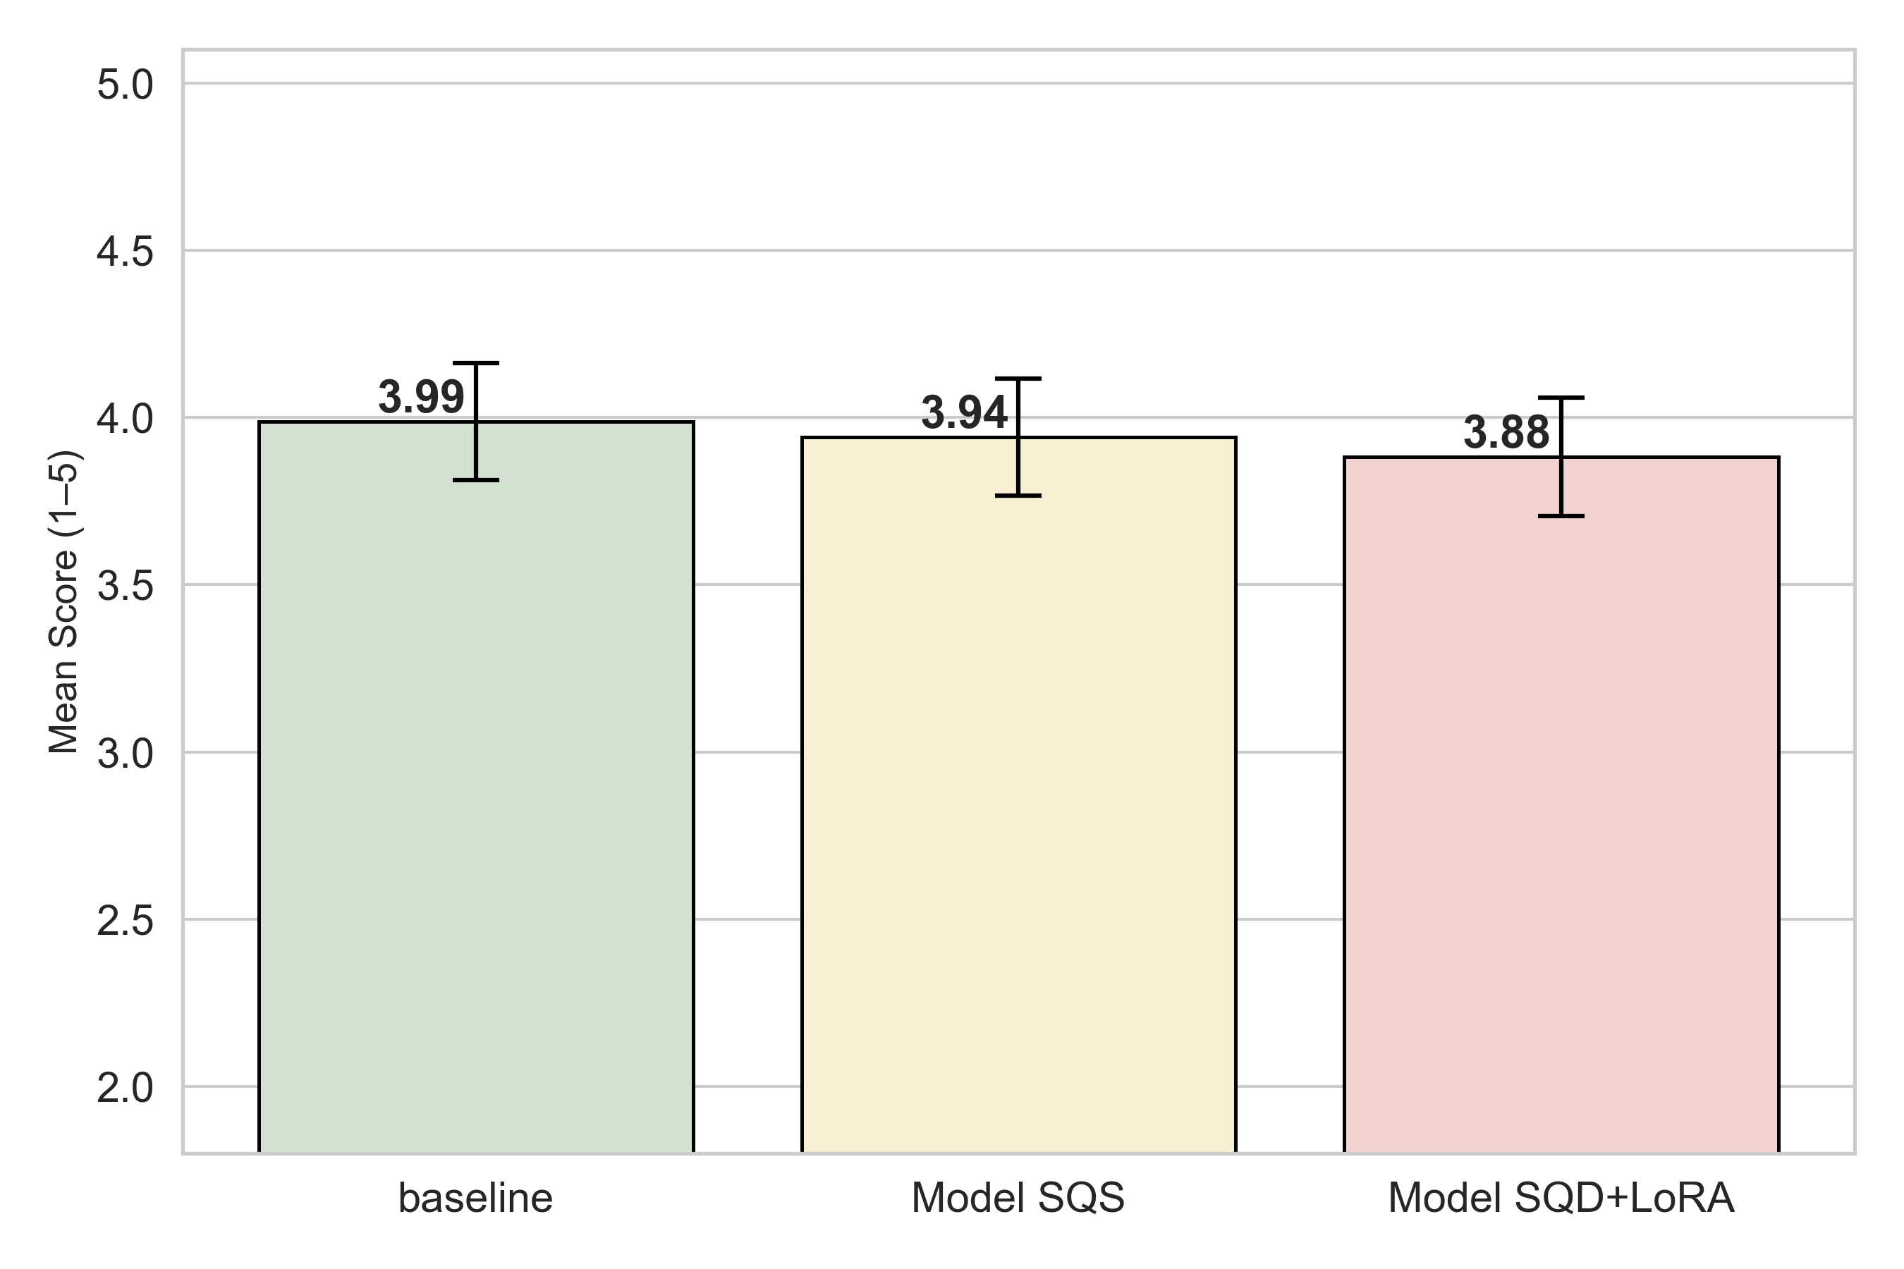Click the 2.0 y-axis tick label

click(125, 1089)
